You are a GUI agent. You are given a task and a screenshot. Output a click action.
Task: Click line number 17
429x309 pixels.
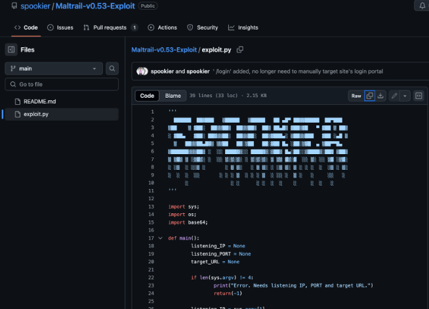tap(151, 238)
